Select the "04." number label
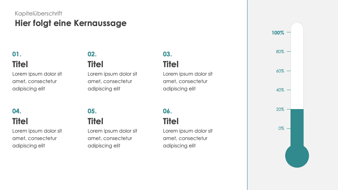Viewport: 338px width, 190px height. (17, 111)
